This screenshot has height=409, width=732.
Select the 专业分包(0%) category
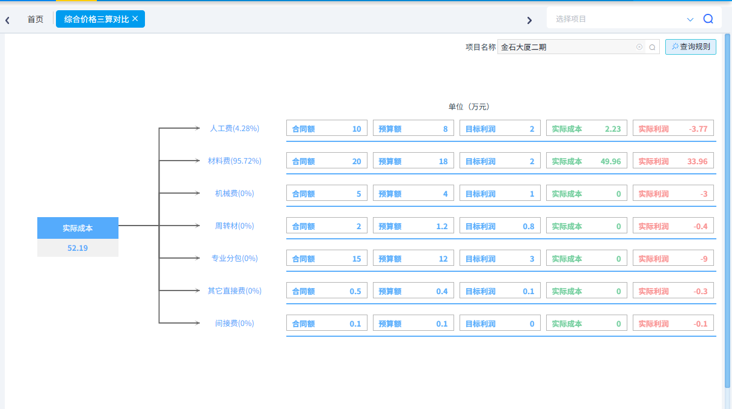(x=235, y=258)
